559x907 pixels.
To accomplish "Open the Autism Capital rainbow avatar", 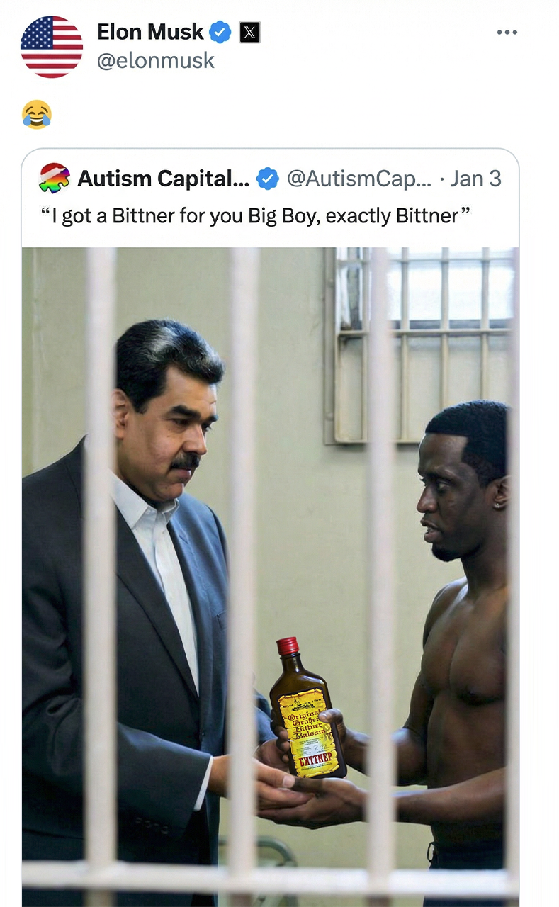I will click(x=55, y=178).
